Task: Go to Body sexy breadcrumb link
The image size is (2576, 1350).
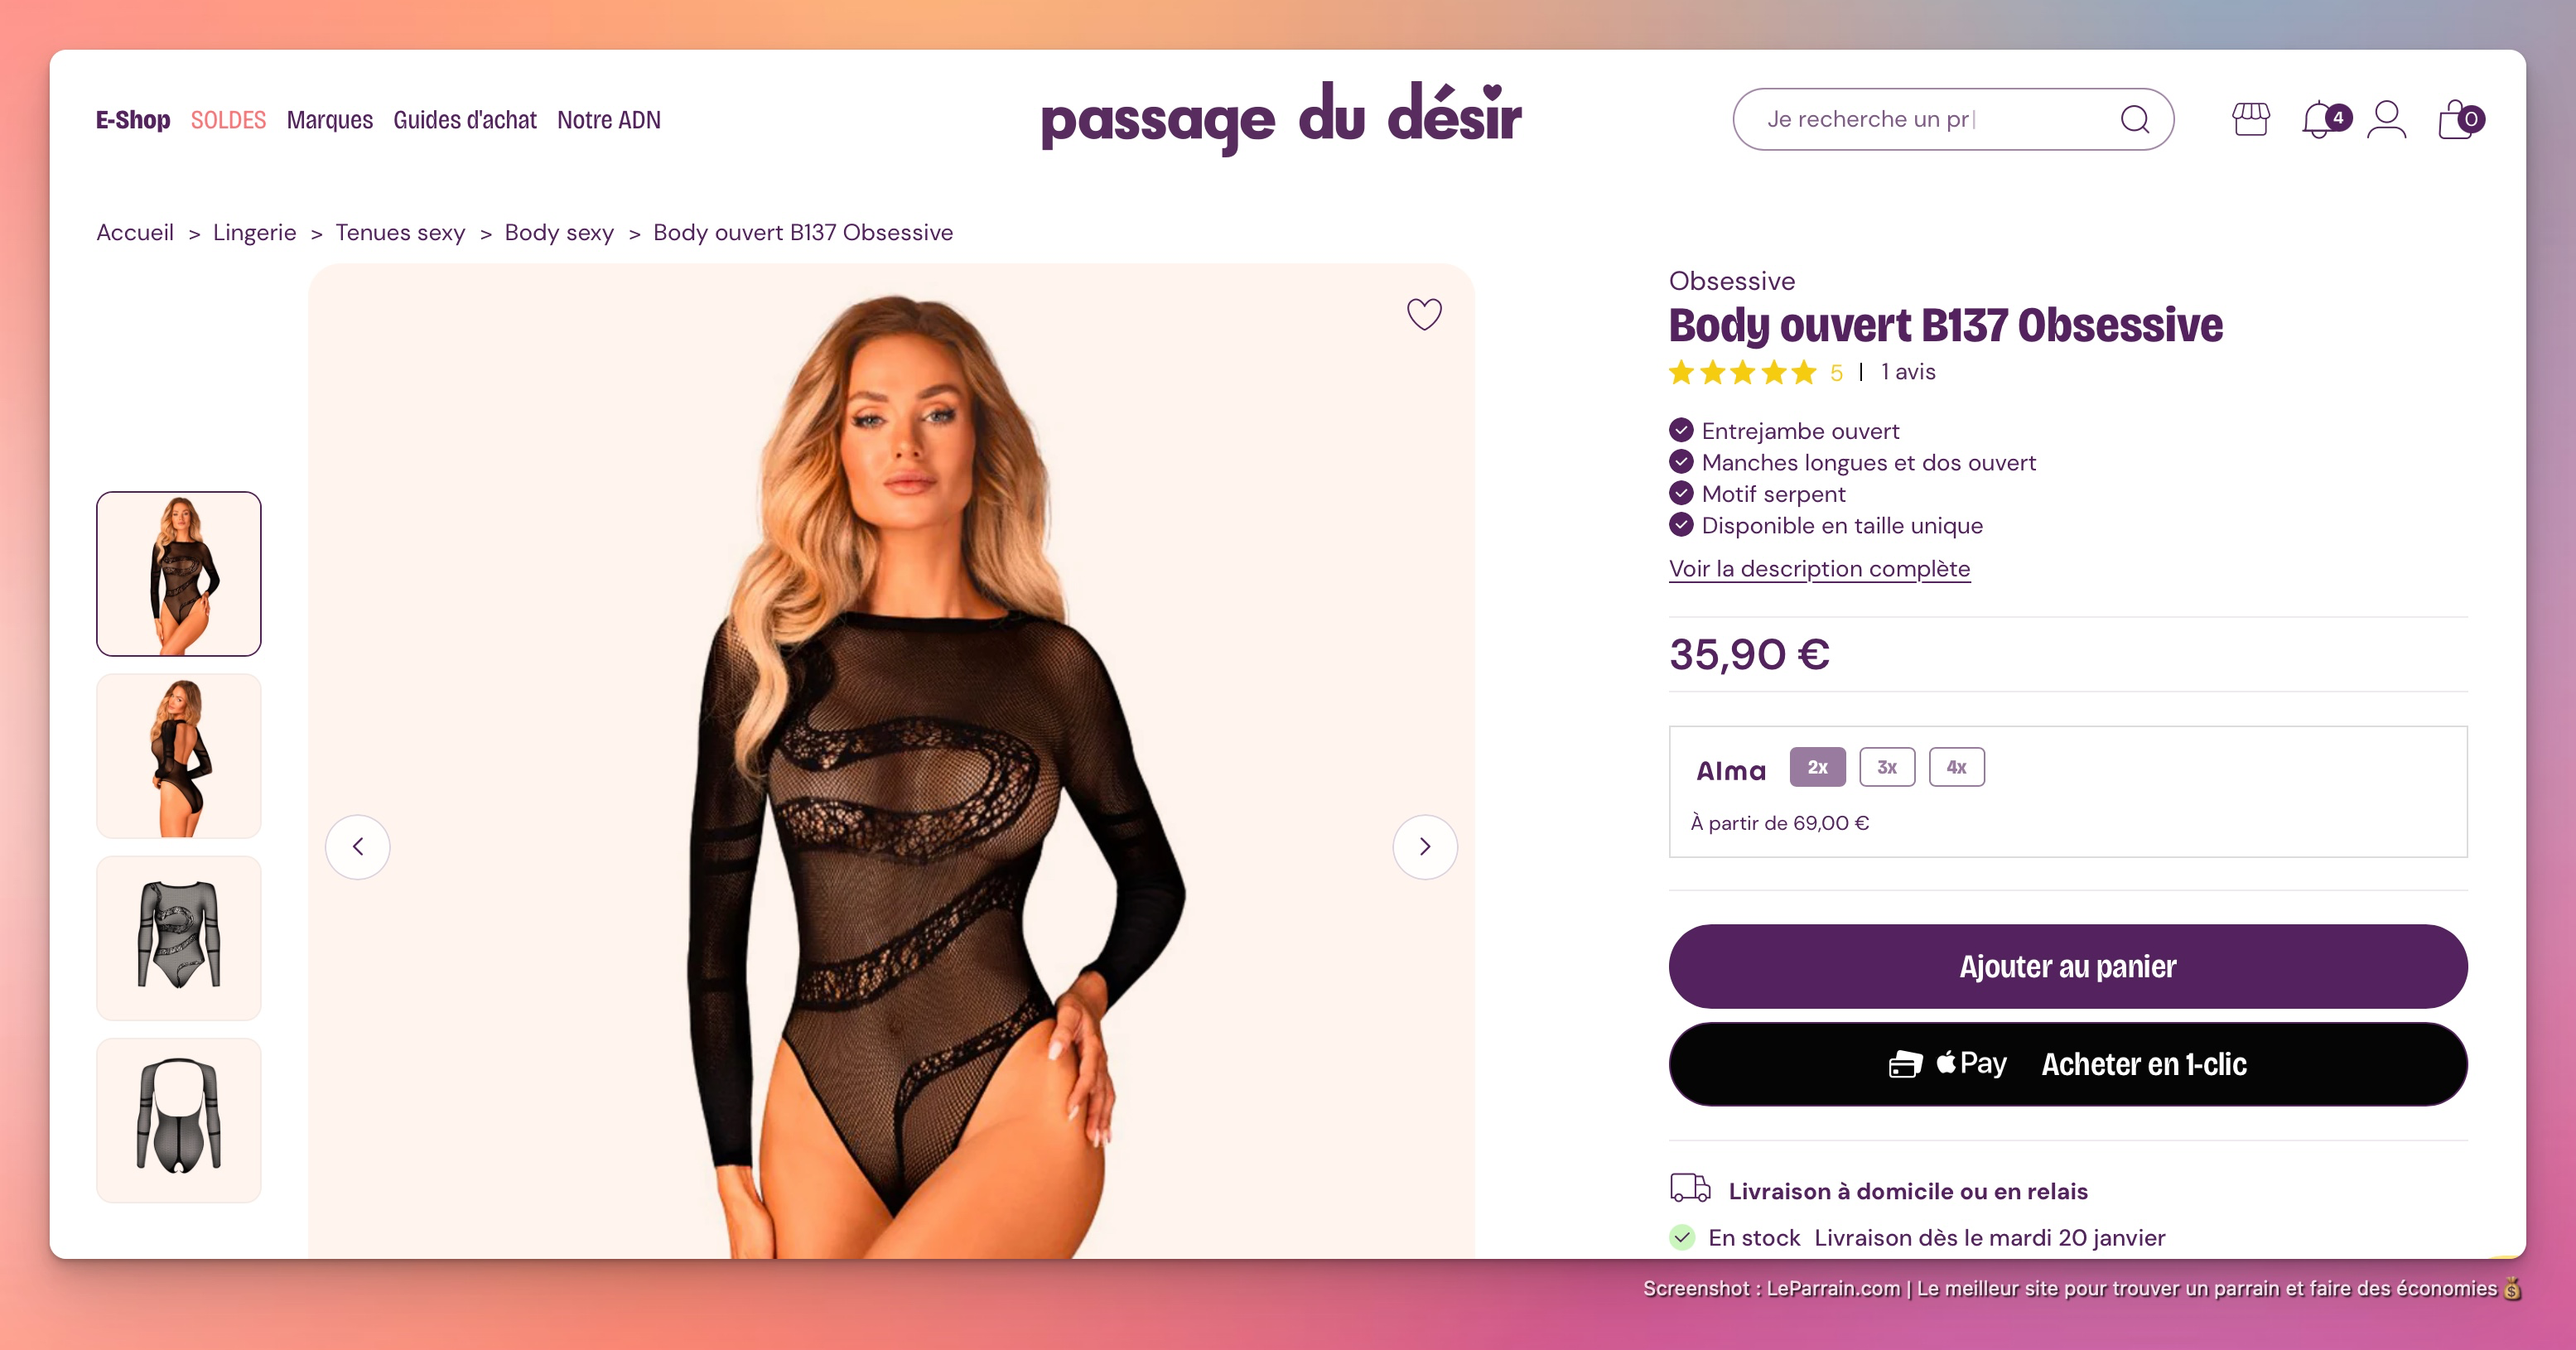Action: pos(559,233)
